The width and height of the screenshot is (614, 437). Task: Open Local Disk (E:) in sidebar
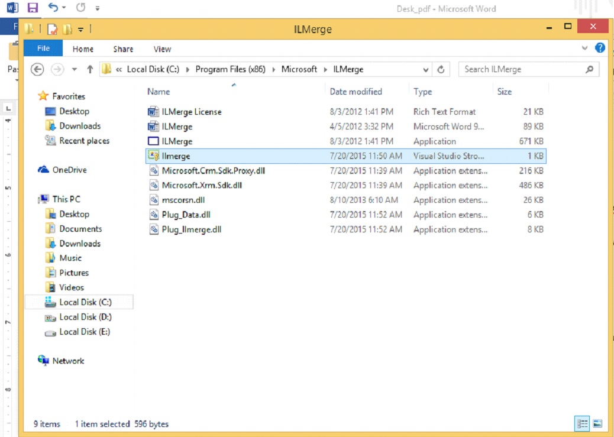(85, 332)
